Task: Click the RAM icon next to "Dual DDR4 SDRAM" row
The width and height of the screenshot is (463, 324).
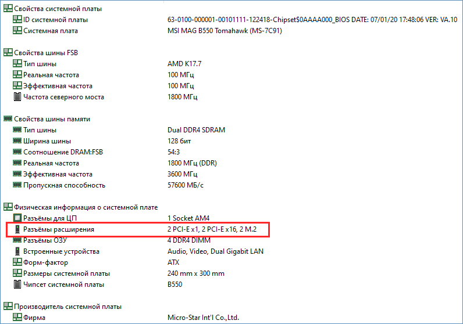Action: click(x=17, y=129)
